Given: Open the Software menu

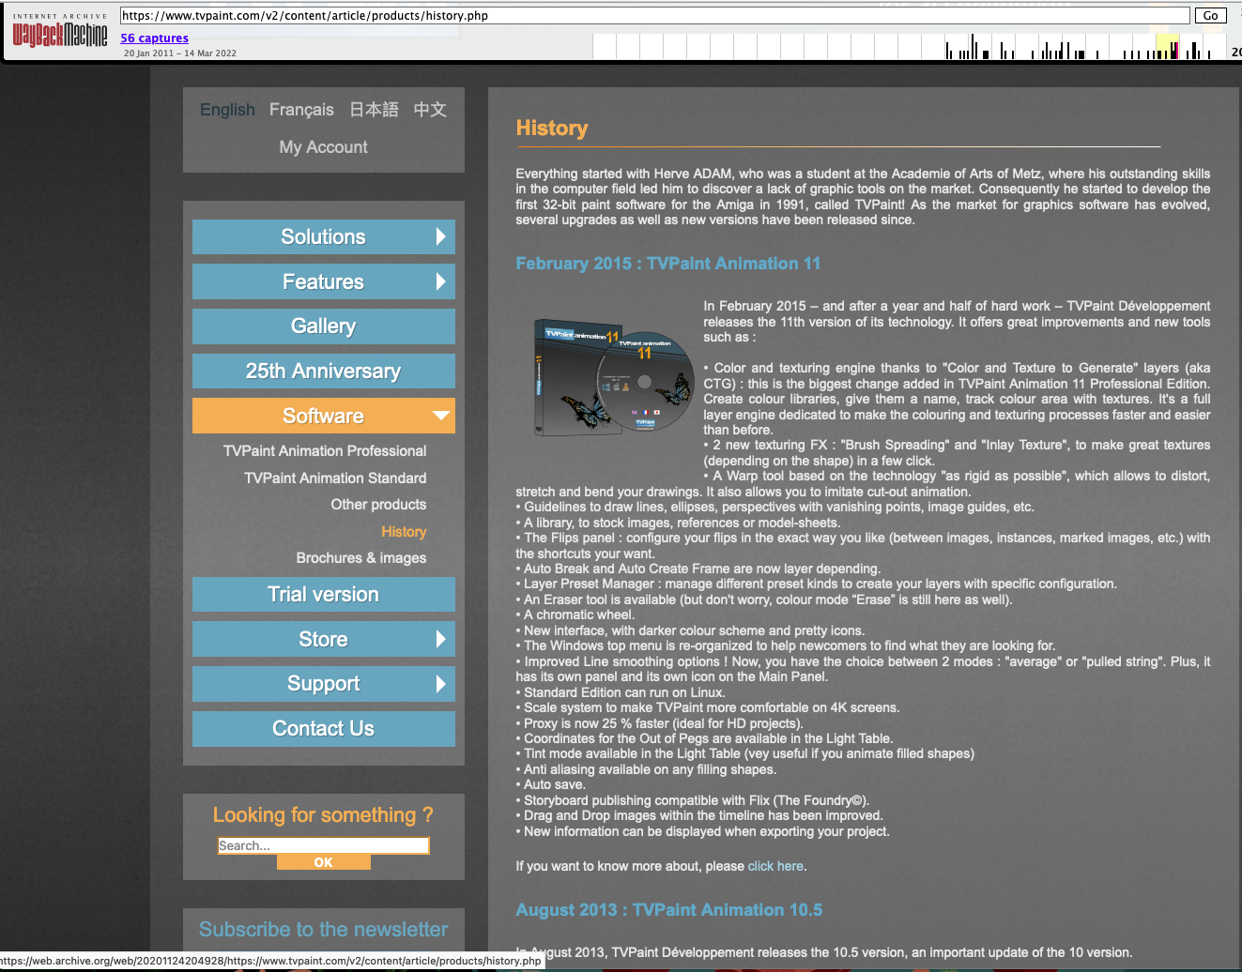Looking at the screenshot, I should [x=323, y=416].
